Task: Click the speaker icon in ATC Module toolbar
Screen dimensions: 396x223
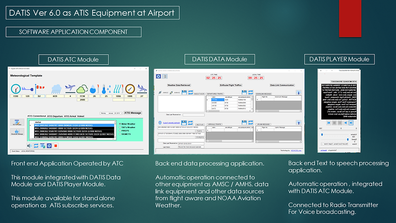Action: point(29,146)
